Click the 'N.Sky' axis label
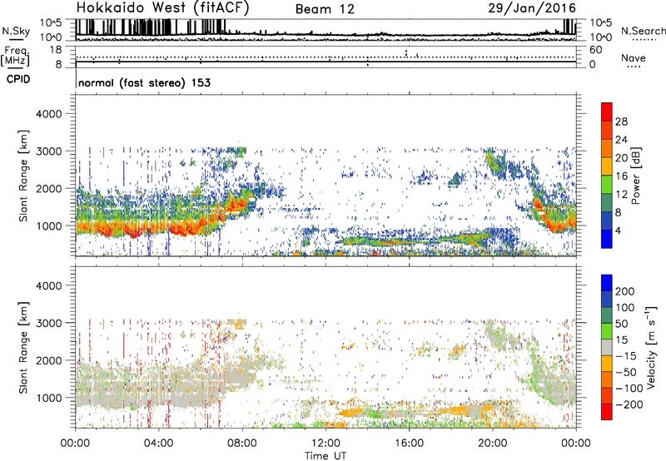Viewport: 666px width, 461px height. tap(16, 32)
